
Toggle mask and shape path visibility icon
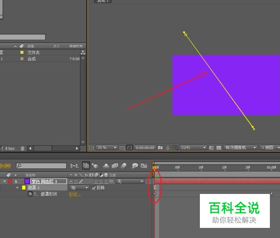tap(129, 147)
